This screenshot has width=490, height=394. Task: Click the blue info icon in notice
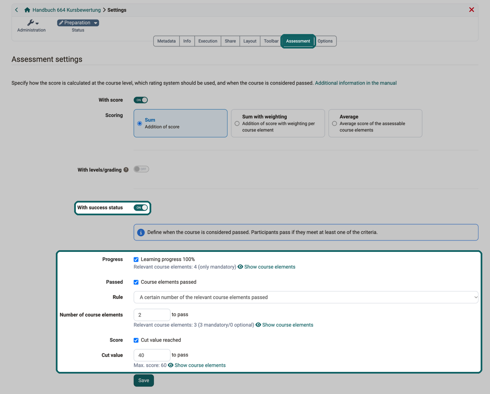(x=141, y=232)
